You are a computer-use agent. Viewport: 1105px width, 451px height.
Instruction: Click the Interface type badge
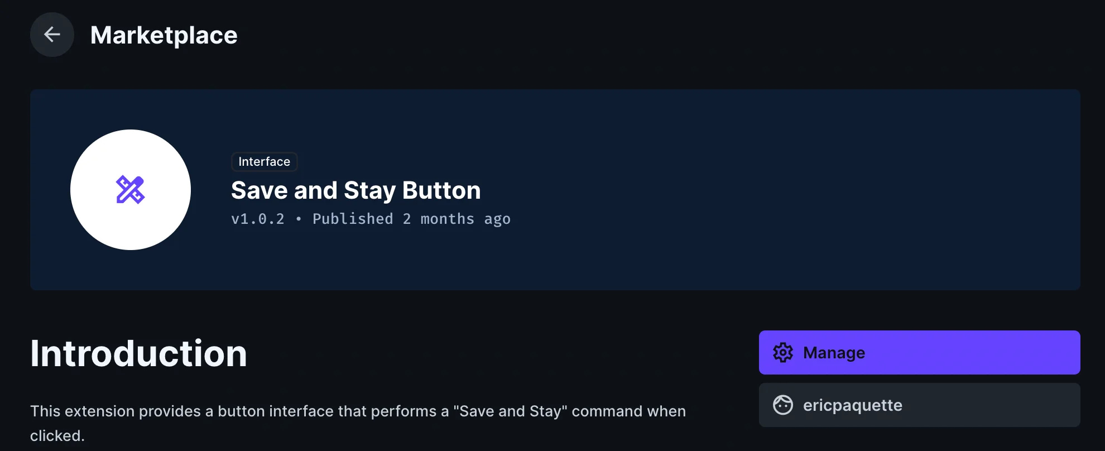[264, 162]
